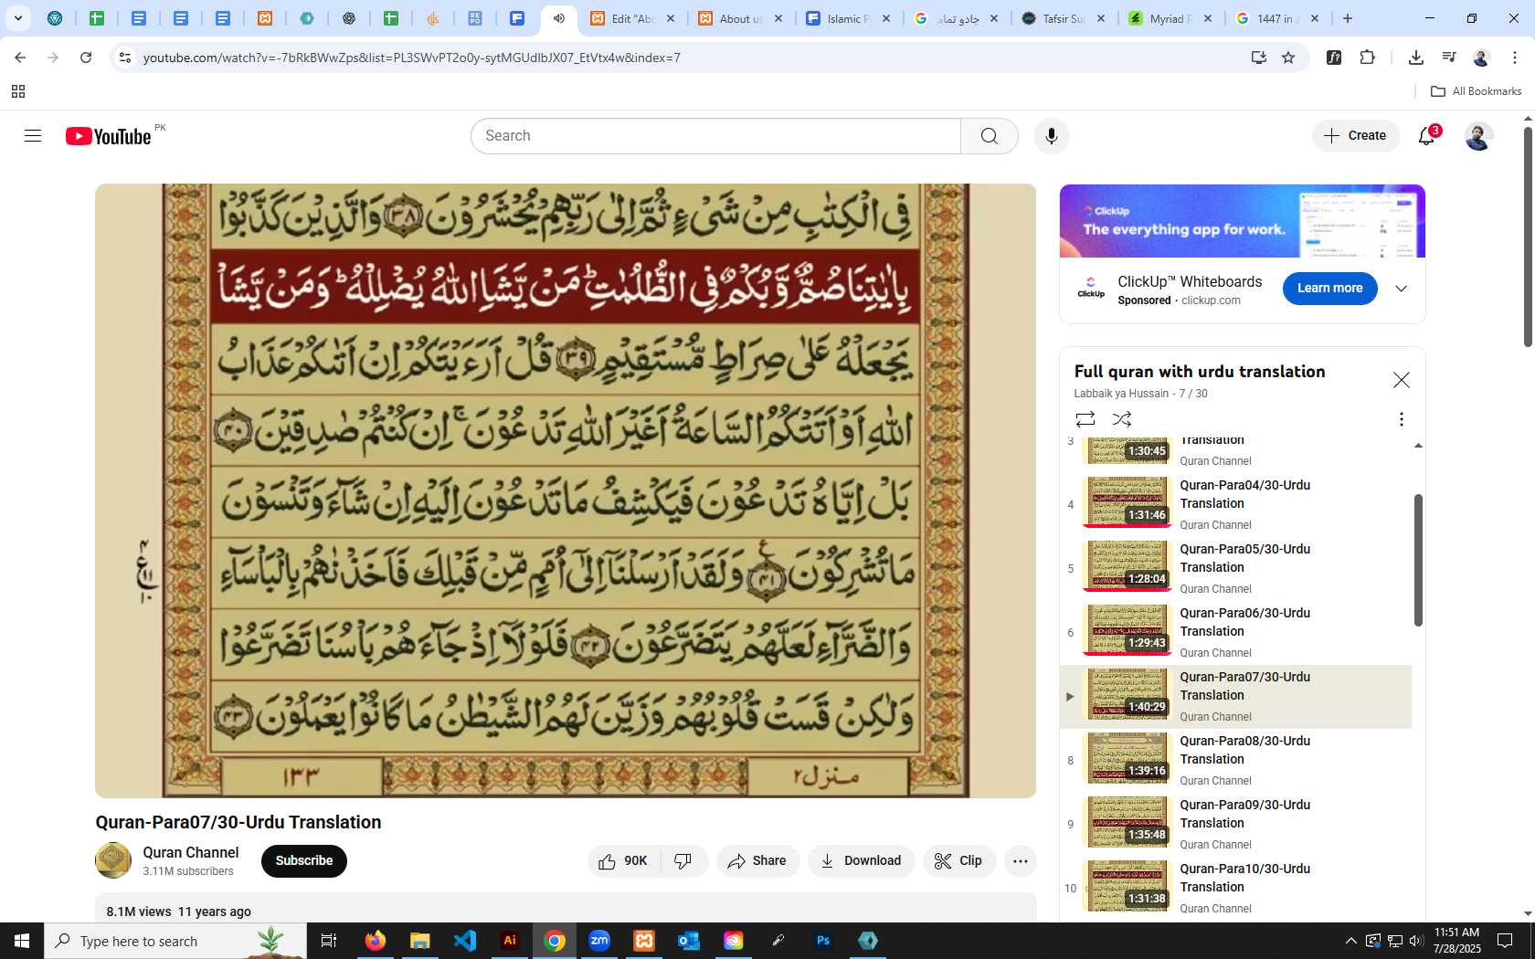Open Zoom from taskbar
This screenshot has height=959, width=1535.
[x=599, y=941]
